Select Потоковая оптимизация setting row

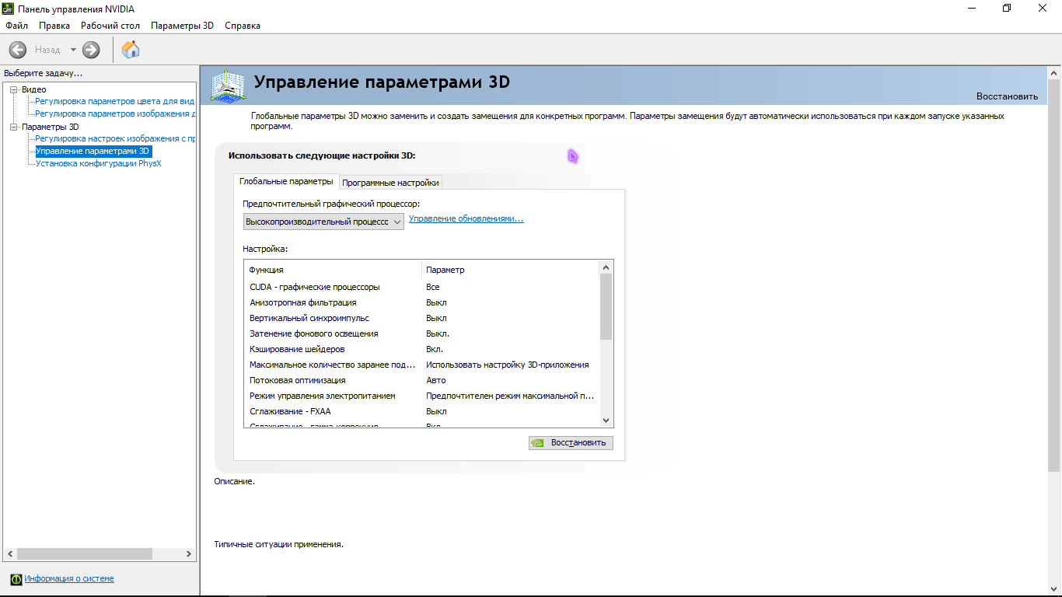point(422,380)
